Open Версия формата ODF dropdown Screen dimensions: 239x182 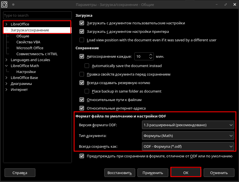(x=188, y=125)
